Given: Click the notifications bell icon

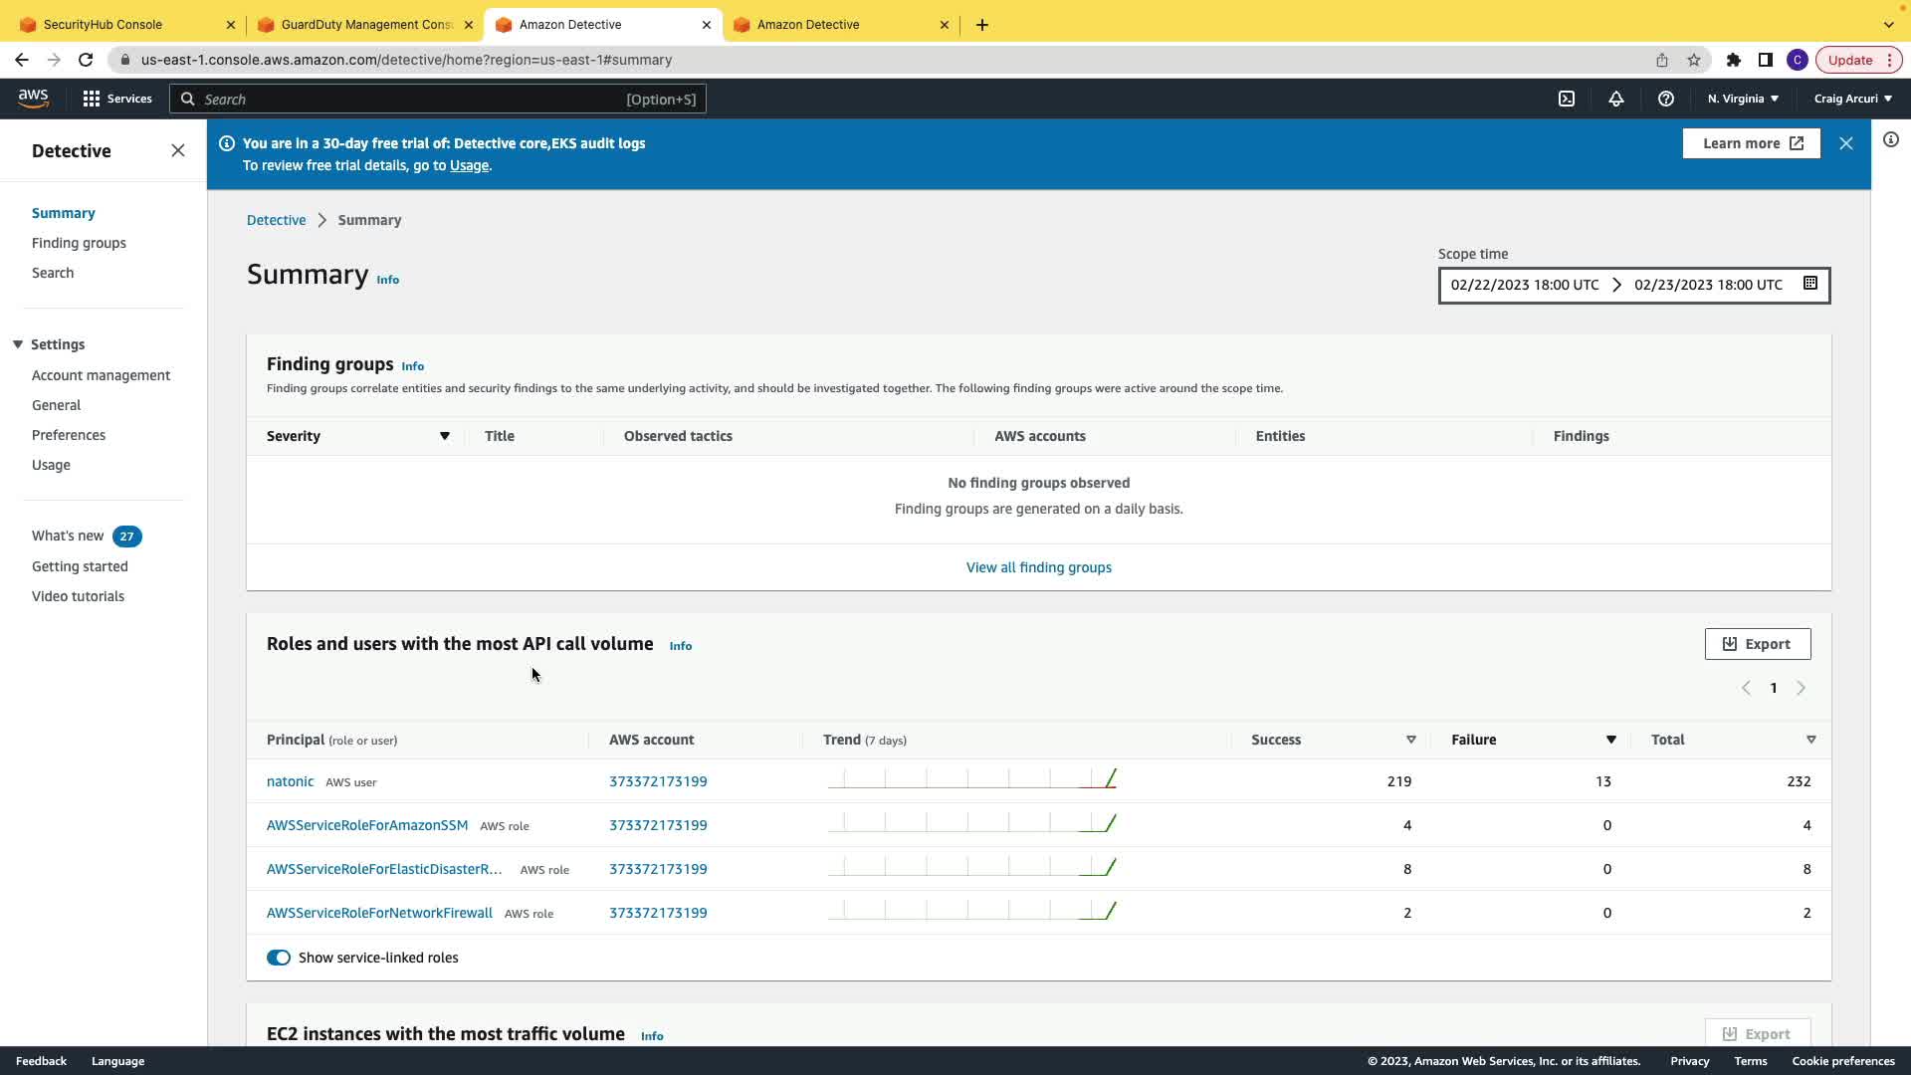Looking at the screenshot, I should (x=1616, y=99).
